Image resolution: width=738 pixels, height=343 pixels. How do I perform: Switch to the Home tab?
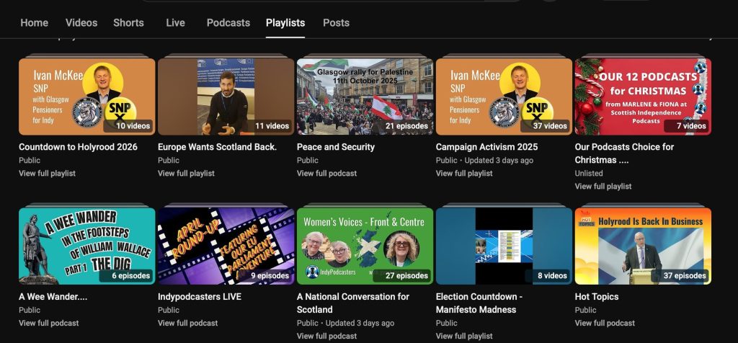(x=34, y=22)
